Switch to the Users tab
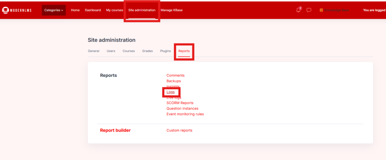The image size is (386, 160). 111,51
